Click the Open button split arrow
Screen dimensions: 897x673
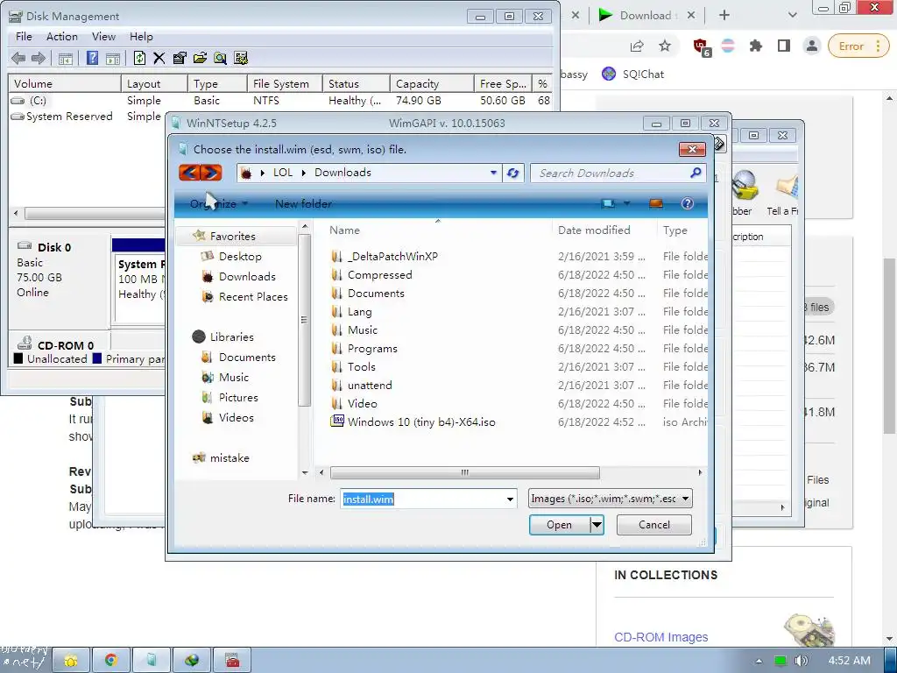597,525
